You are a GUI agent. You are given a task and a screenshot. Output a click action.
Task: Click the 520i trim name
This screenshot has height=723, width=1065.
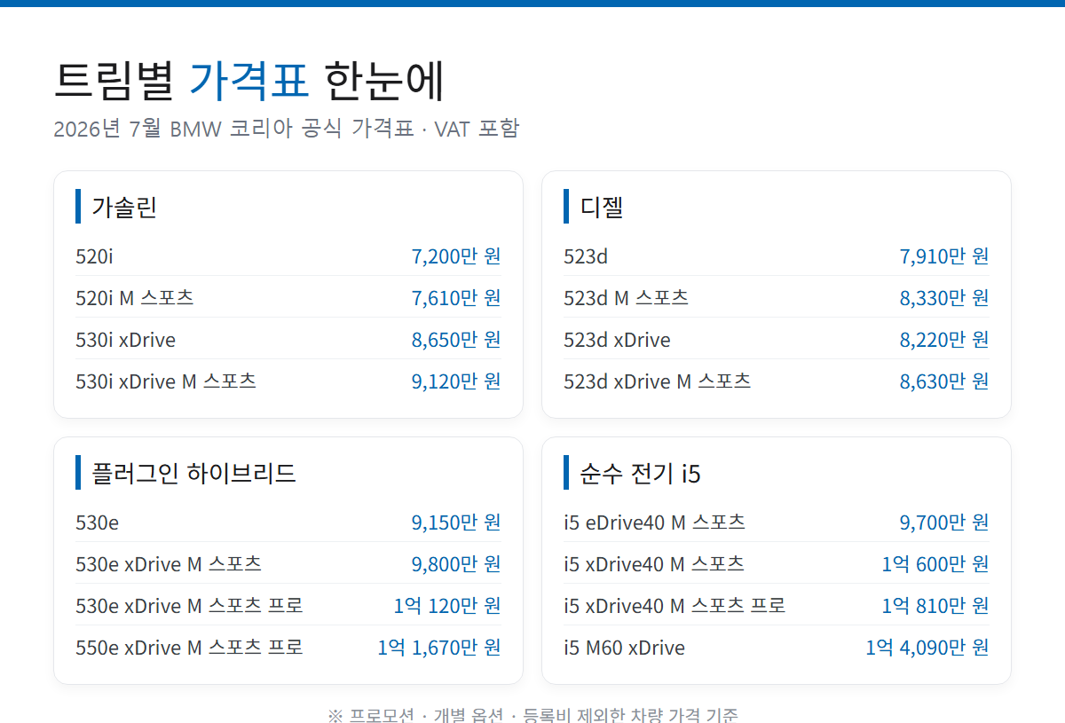95,256
